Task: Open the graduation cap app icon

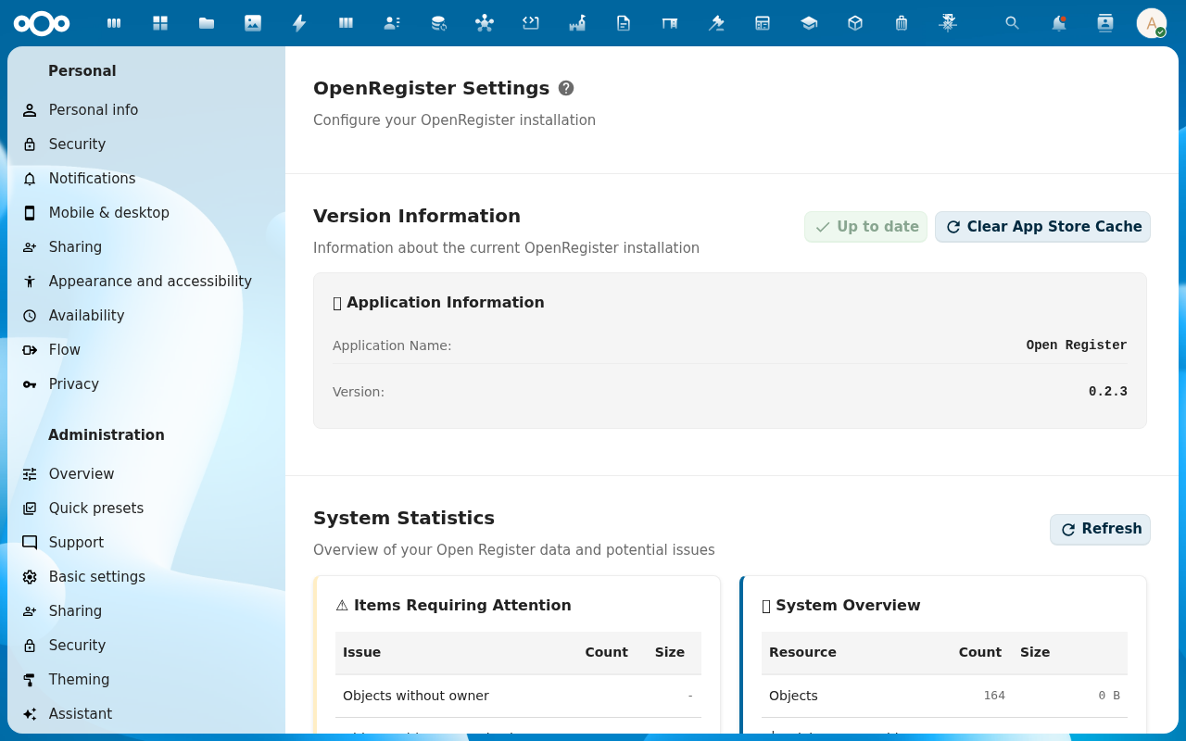Action: 809,23
